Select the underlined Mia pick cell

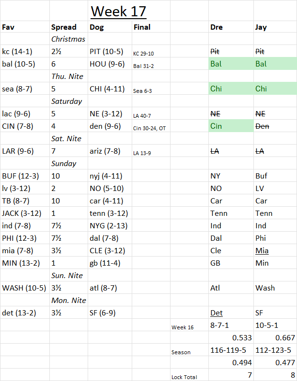point(275,250)
